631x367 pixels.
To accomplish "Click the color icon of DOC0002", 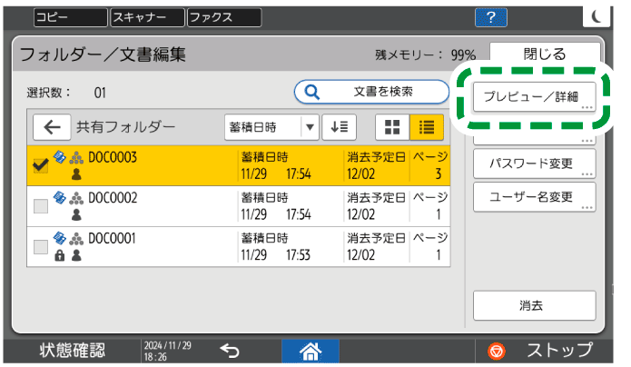I will (x=76, y=198).
